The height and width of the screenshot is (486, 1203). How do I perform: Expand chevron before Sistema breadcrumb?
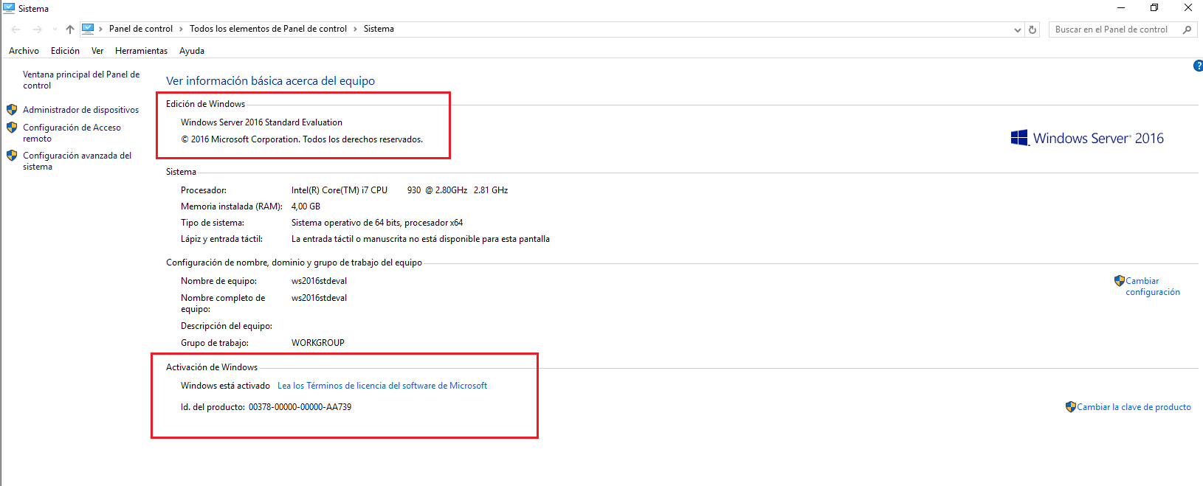pos(355,29)
